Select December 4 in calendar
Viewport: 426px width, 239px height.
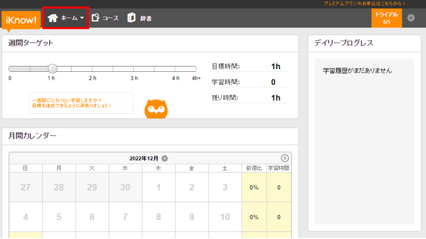(25, 217)
